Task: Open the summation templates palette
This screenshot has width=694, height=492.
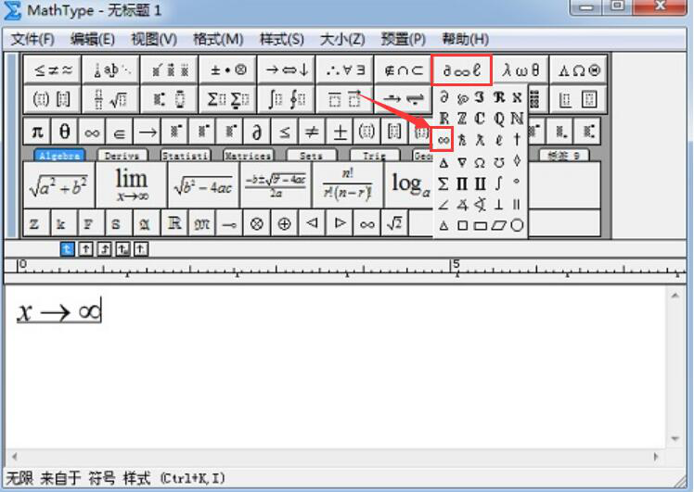Action: tap(227, 99)
